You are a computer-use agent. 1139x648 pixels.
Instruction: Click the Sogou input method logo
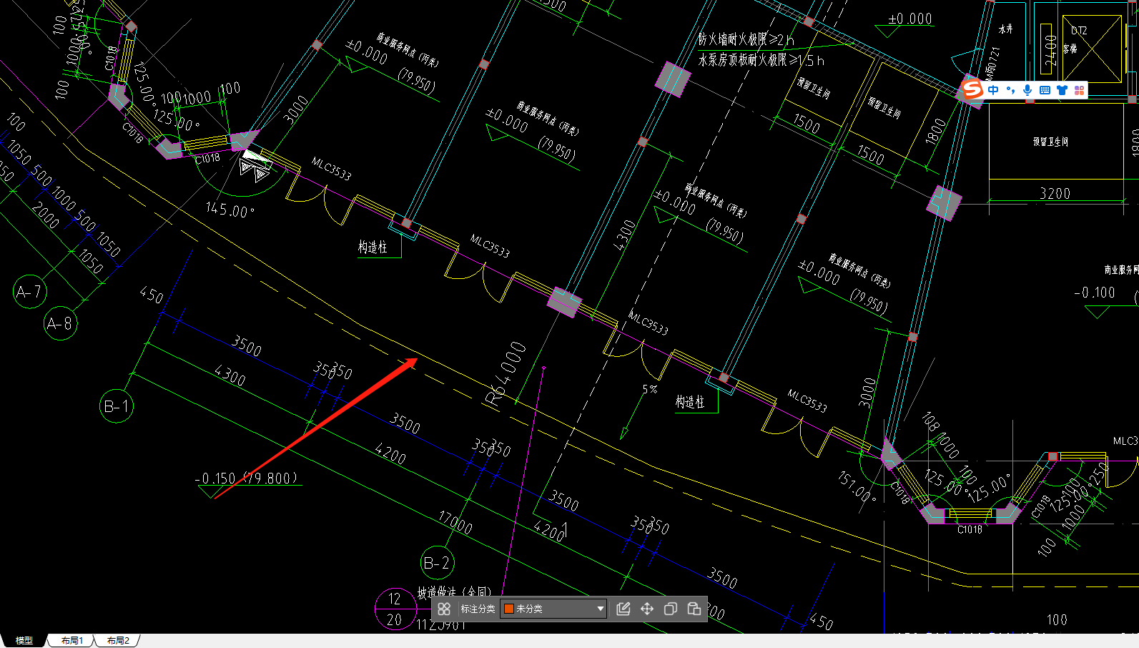(x=972, y=89)
